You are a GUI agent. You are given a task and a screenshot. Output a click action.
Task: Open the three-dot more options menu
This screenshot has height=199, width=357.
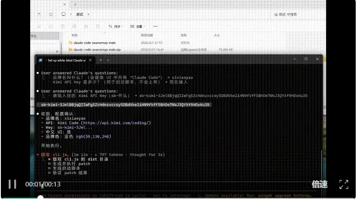click(155, 26)
